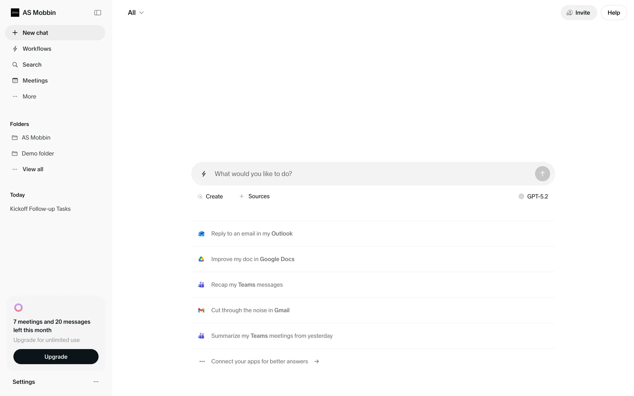Click the Invite button
The image size is (634, 396).
(x=579, y=13)
